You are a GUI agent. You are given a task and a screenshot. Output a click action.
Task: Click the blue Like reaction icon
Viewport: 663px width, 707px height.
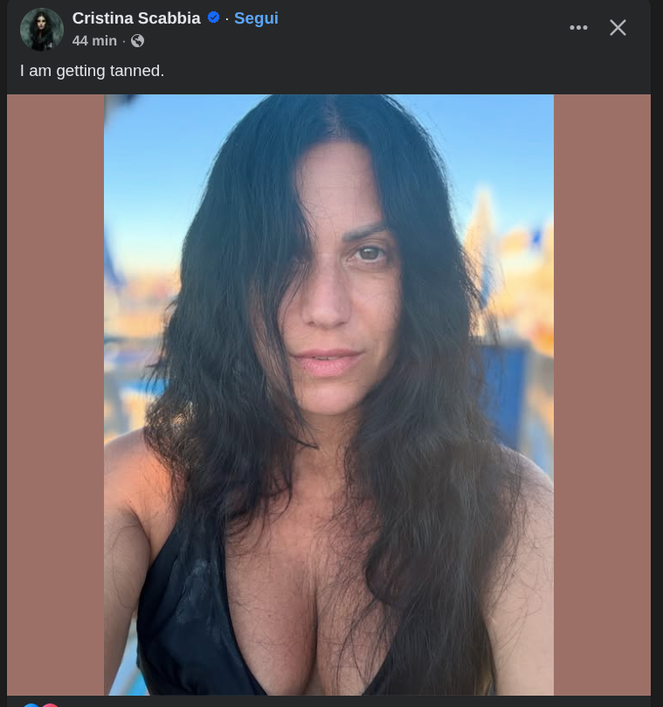(x=31, y=704)
